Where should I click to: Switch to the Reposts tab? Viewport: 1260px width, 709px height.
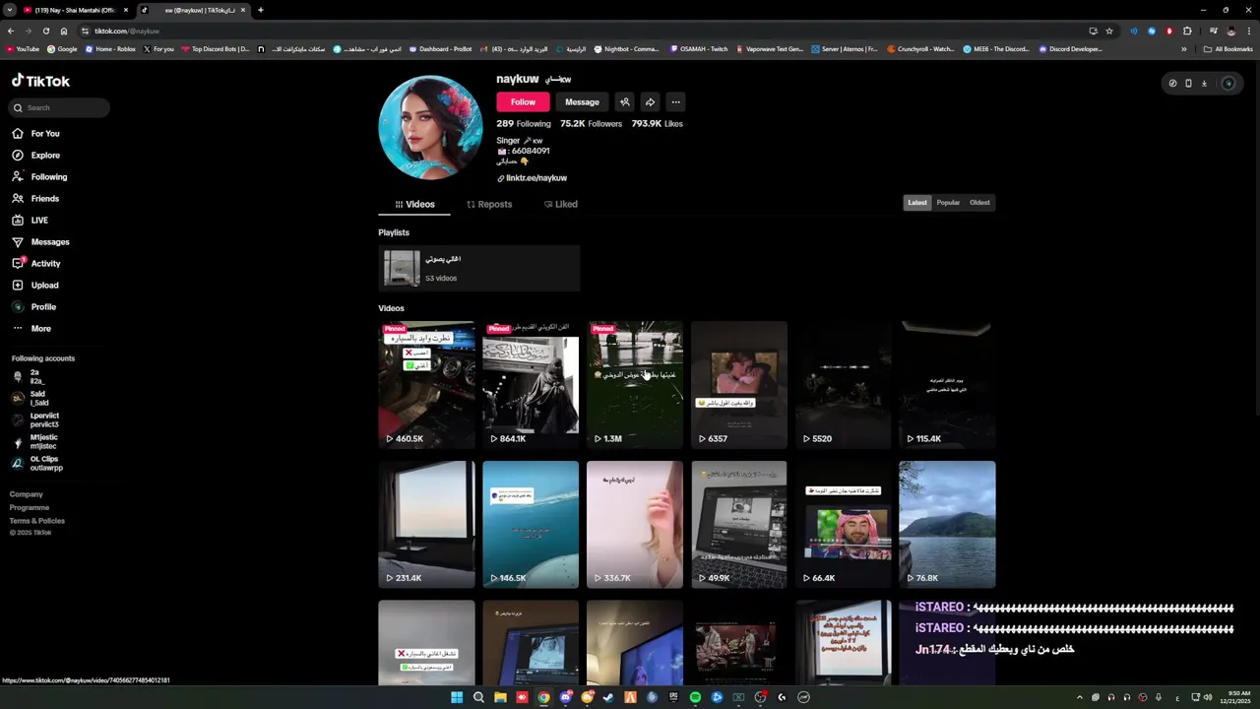pos(489,204)
